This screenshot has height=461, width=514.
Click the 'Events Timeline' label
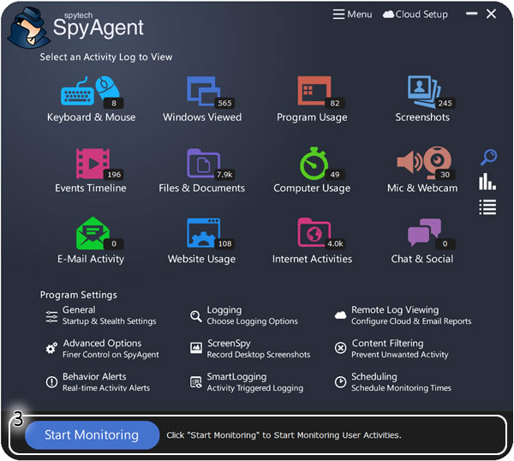[x=91, y=188]
